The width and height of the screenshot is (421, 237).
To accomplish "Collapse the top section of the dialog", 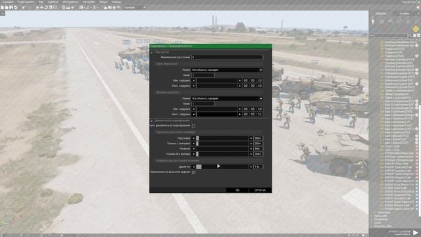I will point(152,53).
